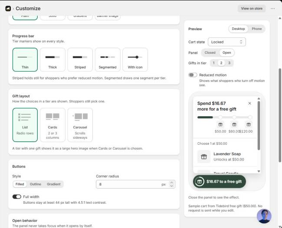This screenshot has height=228, width=282.
Task: Set gifts in tier to 3
Action: click(229, 63)
